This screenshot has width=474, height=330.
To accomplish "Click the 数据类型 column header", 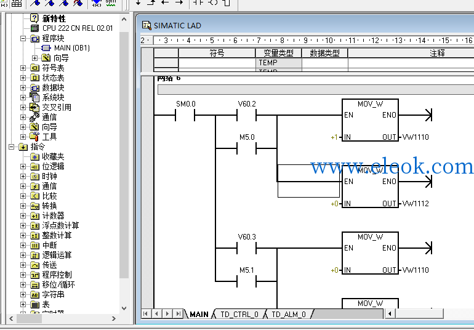I will point(324,53).
